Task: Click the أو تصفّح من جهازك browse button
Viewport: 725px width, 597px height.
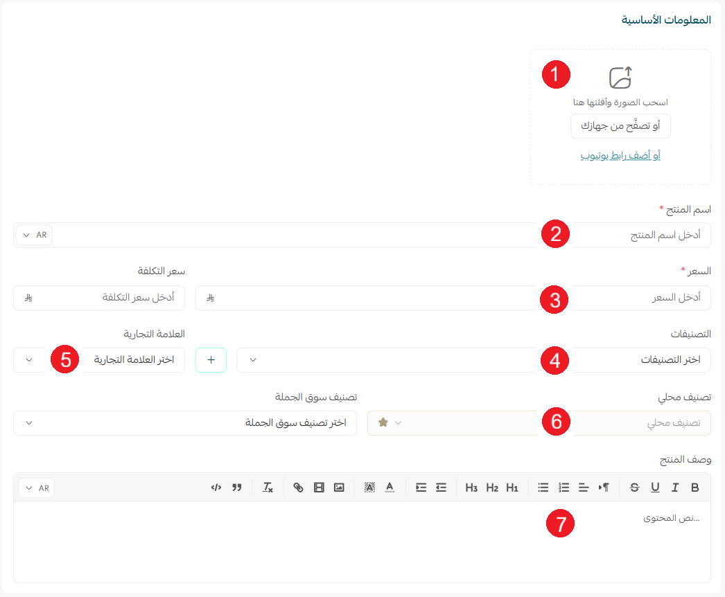Action: 620,126
